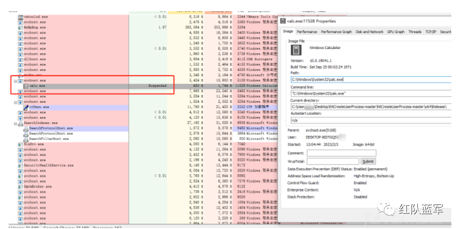Click the large calculator icon in Properties dialog
This screenshot has height=229, width=458.
pyautogui.click(x=296, y=50)
